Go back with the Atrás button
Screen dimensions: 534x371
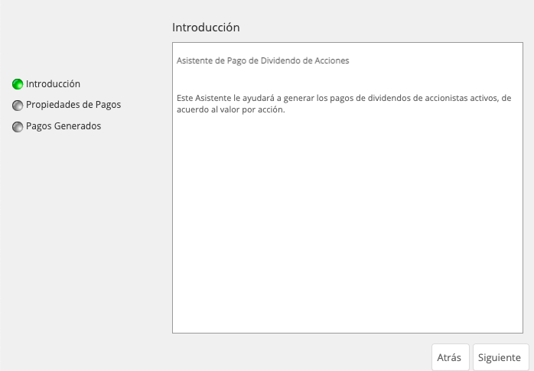coord(450,357)
